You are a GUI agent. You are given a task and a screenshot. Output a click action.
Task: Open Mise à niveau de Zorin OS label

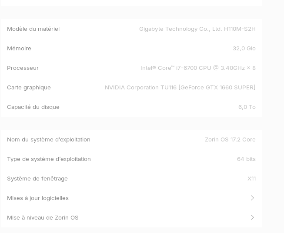(x=43, y=217)
